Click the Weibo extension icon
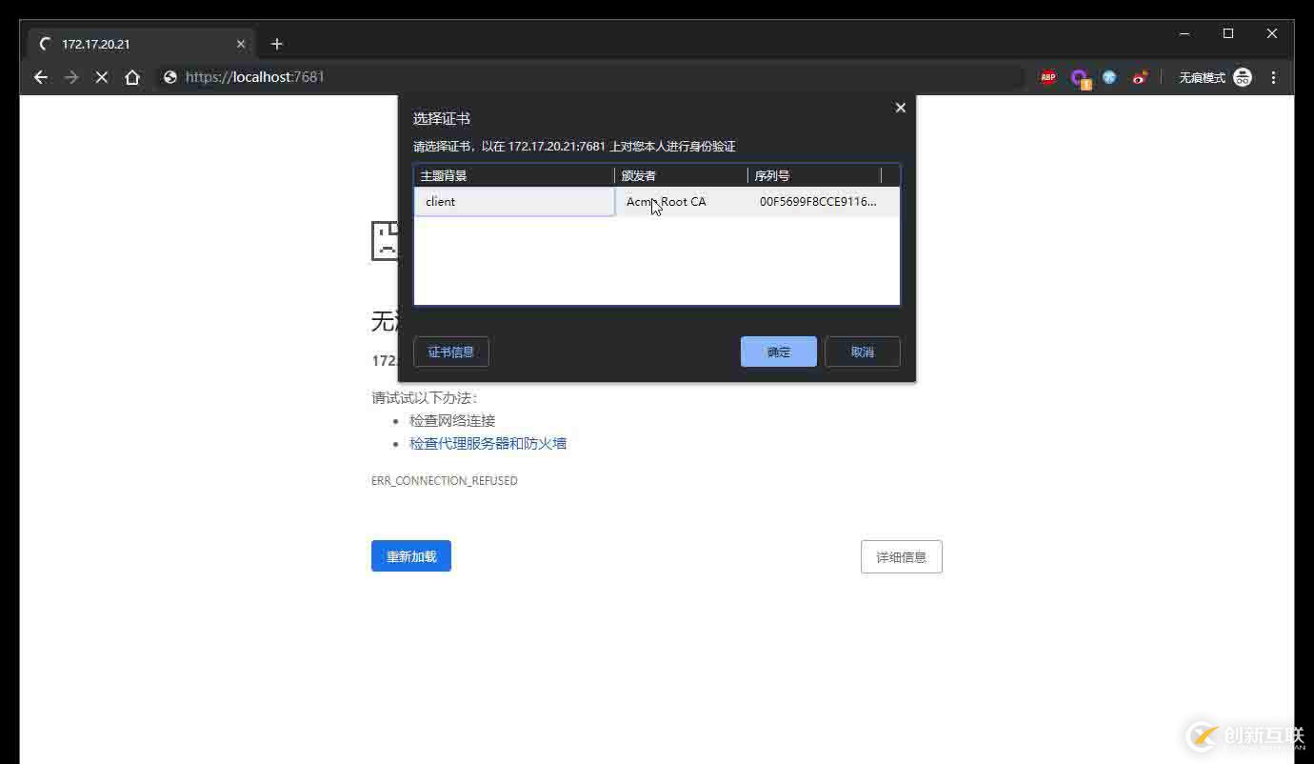Image resolution: width=1314 pixels, height=764 pixels. pyautogui.click(x=1140, y=77)
